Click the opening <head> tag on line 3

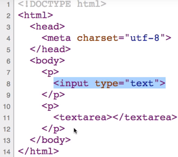(x=47, y=27)
